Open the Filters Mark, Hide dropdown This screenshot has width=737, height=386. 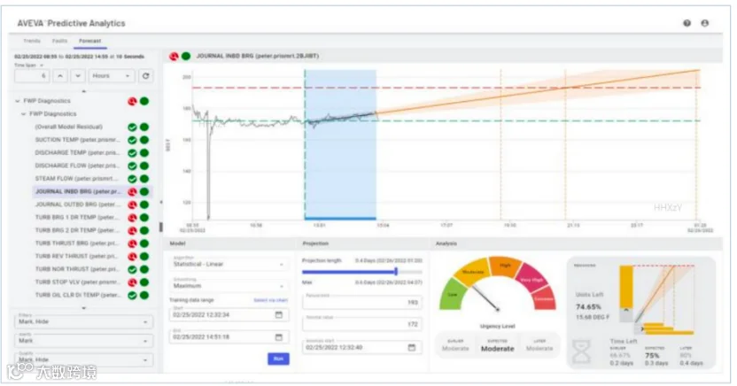(83, 321)
